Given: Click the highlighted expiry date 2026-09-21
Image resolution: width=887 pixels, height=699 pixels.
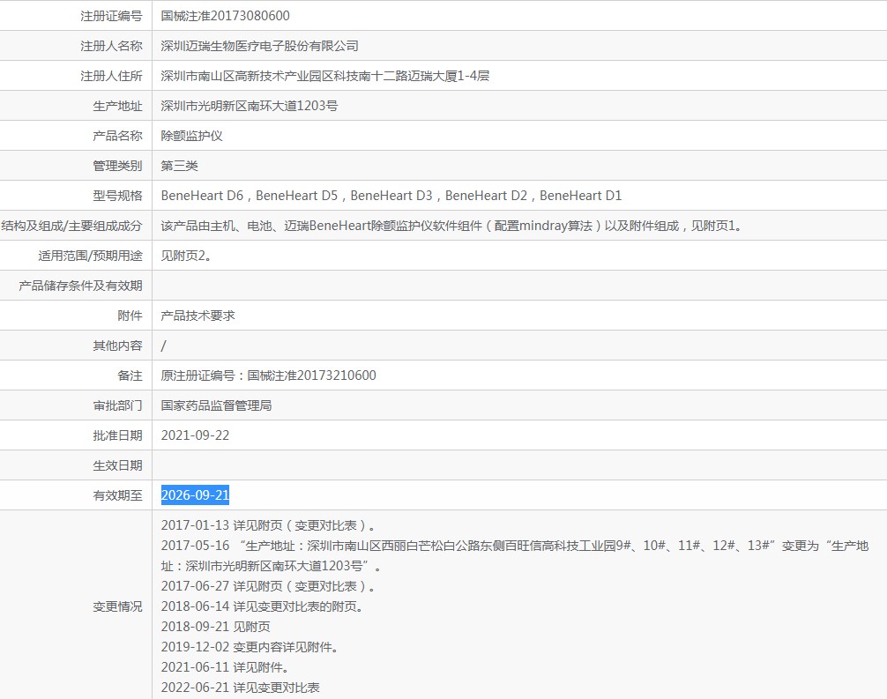Looking at the screenshot, I should 195,495.
